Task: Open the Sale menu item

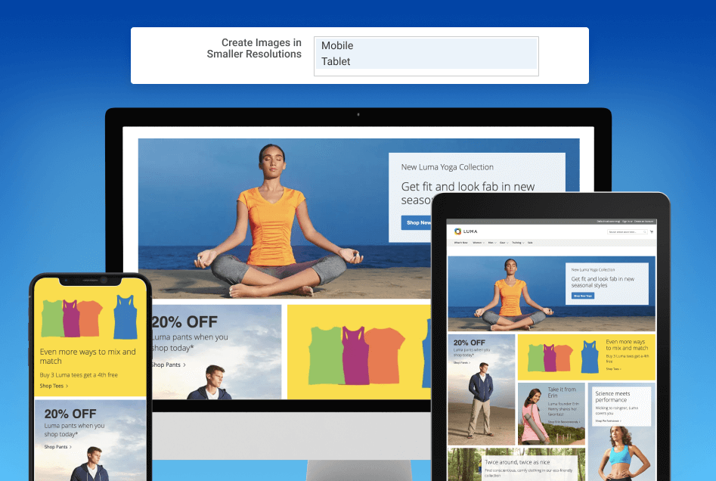Action: [530, 242]
